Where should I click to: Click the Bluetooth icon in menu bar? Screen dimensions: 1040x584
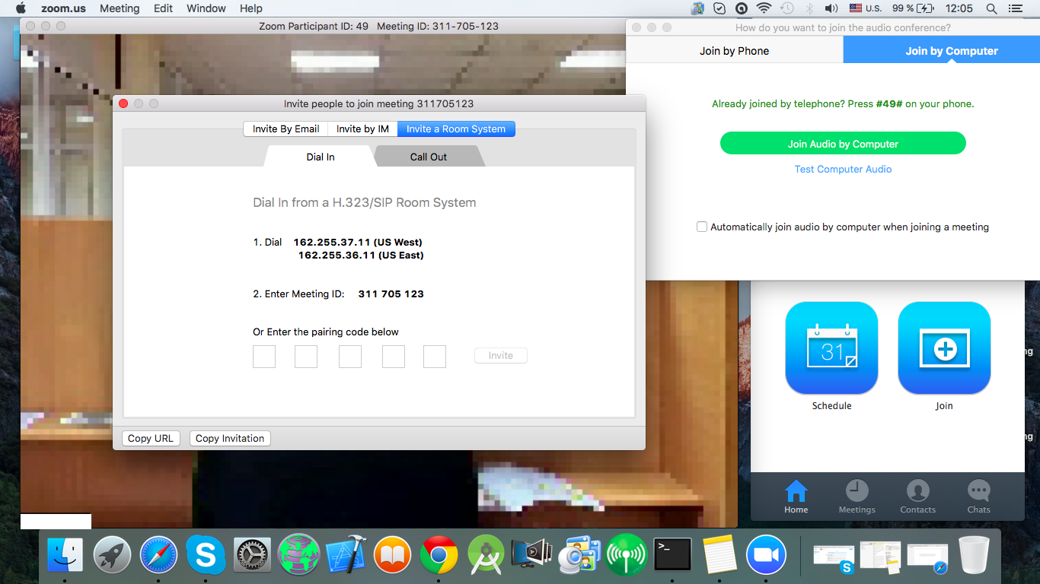click(x=810, y=8)
